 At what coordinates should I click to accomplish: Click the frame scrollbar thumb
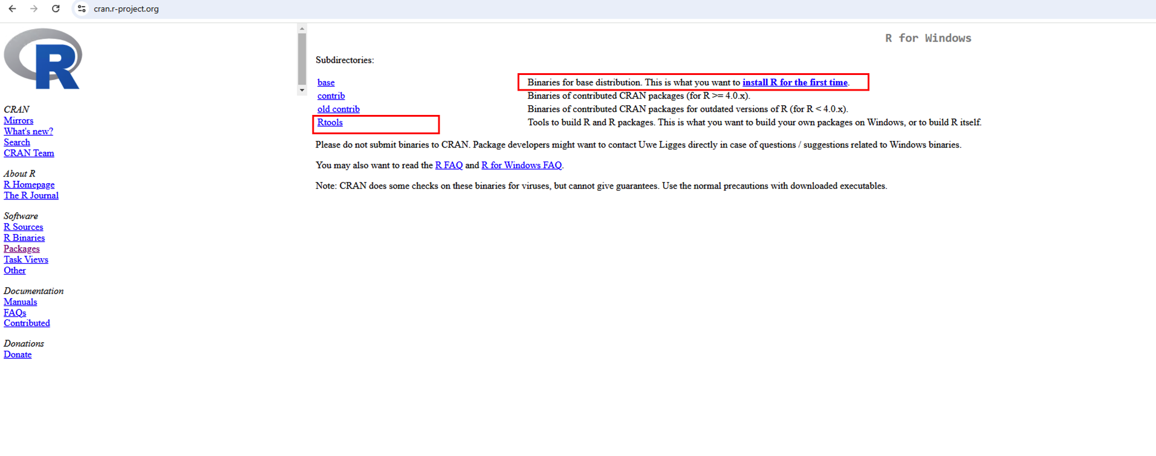302,59
